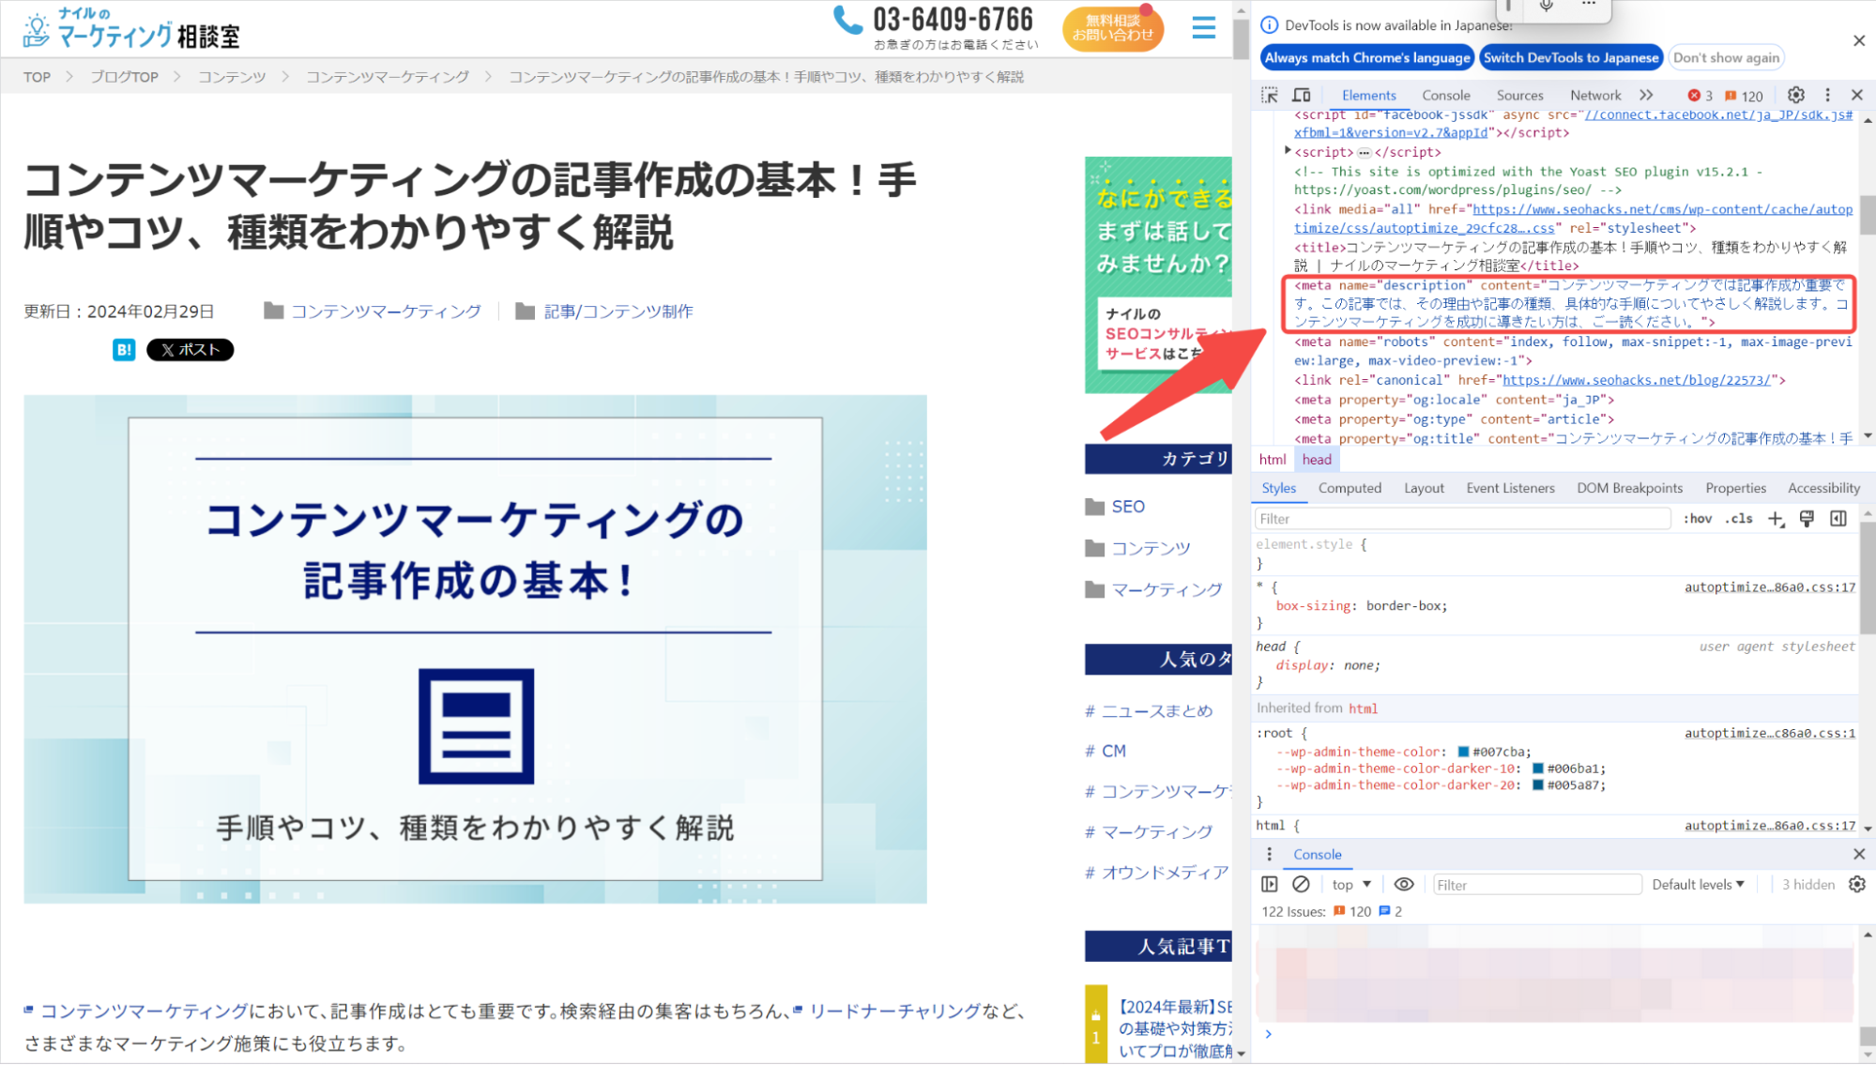Open the website hamburger menu
The width and height of the screenshot is (1876, 1065).
tap(1203, 28)
